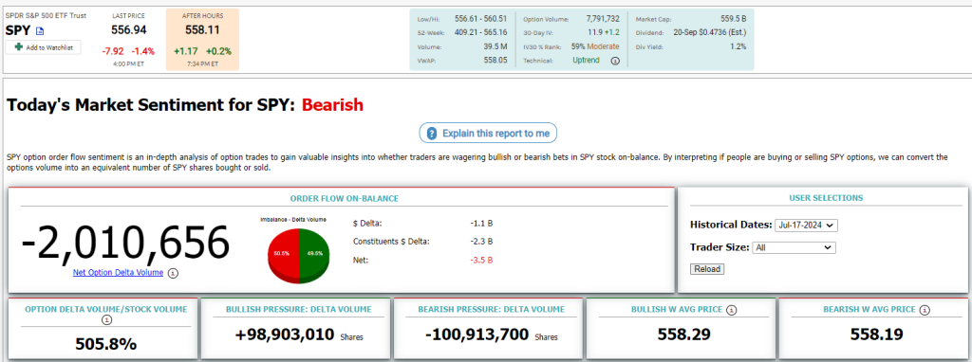972x362 pixels.
Task: Click the SPY ticker symbol heading
Action: pyautogui.click(x=18, y=29)
